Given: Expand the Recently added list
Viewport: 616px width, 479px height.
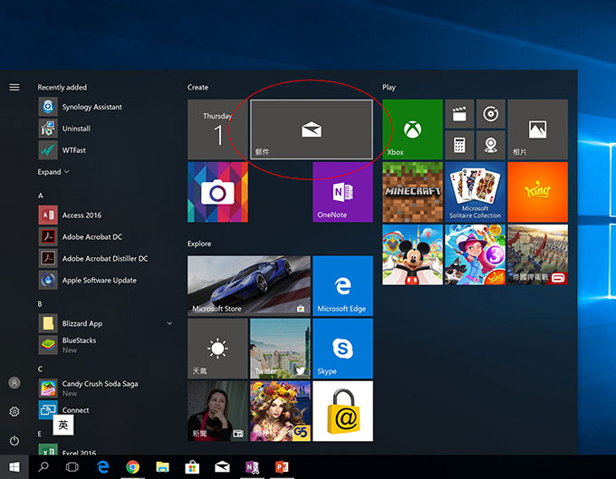Looking at the screenshot, I should click(x=53, y=172).
